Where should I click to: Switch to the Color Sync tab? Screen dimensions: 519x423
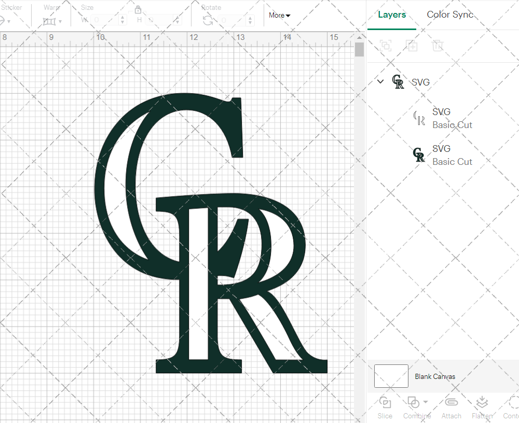tap(450, 15)
